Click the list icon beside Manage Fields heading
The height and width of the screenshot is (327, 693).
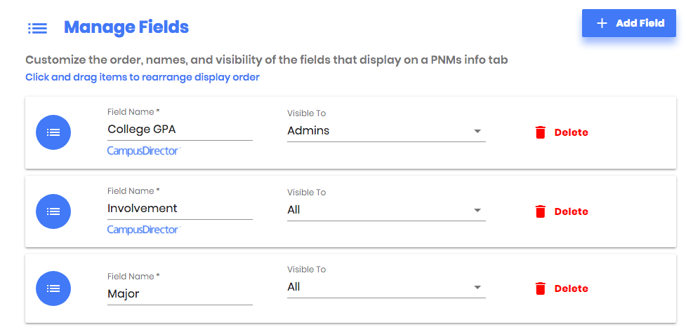click(38, 28)
